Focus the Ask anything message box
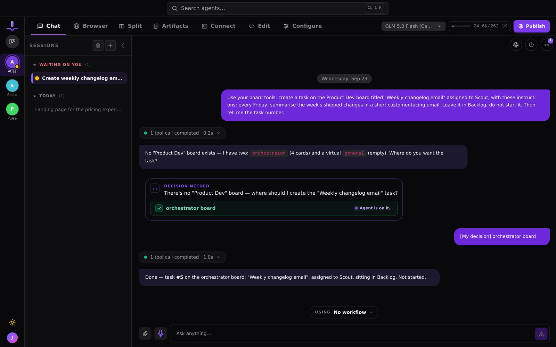 click(353, 333)
